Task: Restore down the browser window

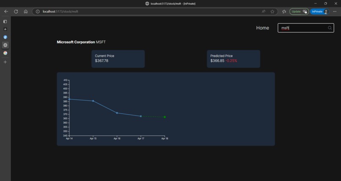Action: click(x=326, y=3)
